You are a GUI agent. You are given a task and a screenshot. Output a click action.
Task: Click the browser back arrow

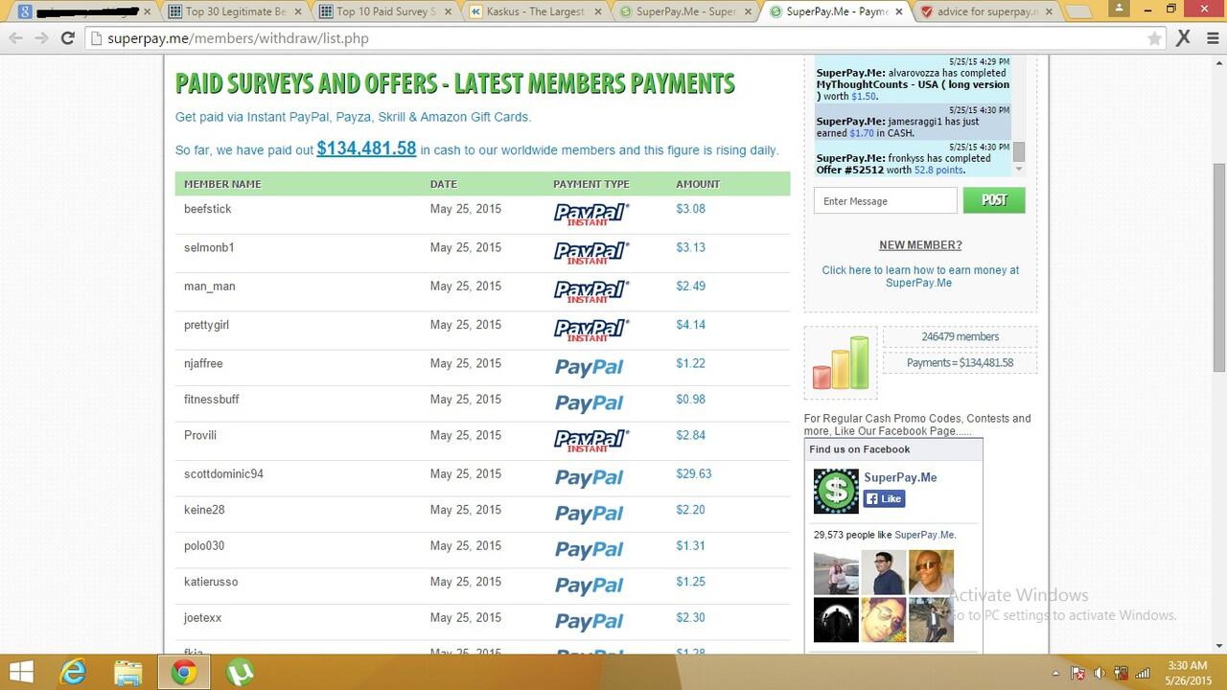pyautogui.click(x=15, y=38)
